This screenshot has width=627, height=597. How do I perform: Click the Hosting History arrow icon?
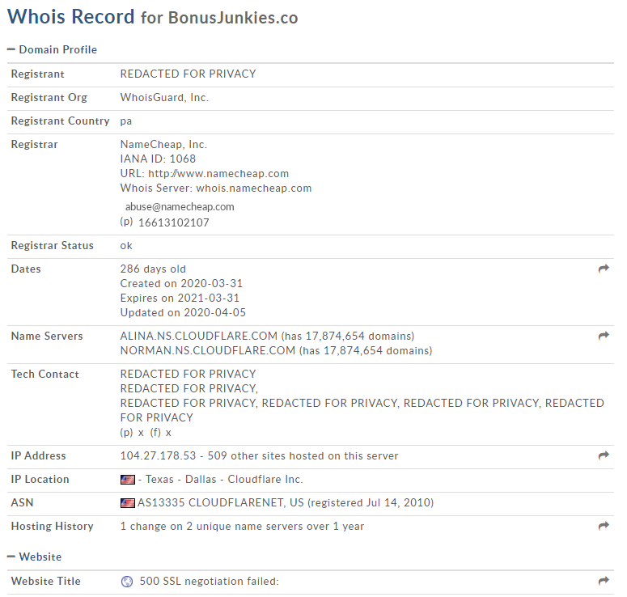(x=604, y=526)
